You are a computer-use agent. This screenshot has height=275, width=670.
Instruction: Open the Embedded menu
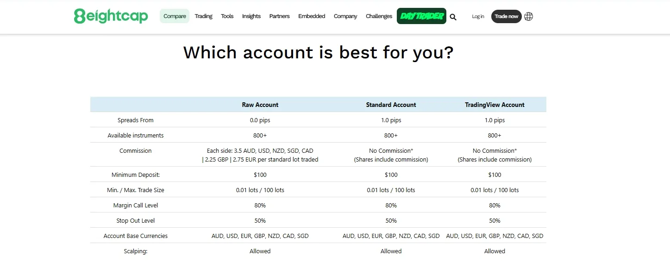(312, 16)
